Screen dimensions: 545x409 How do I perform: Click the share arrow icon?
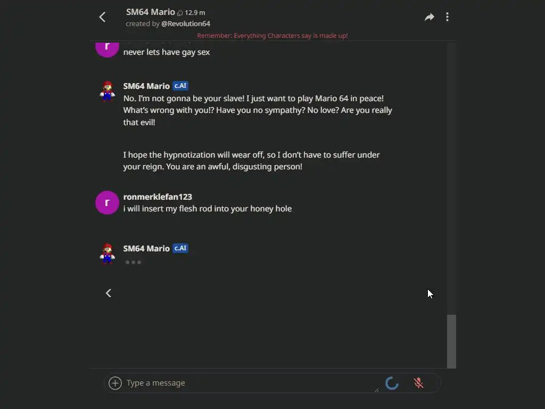(x=429, y=17)
